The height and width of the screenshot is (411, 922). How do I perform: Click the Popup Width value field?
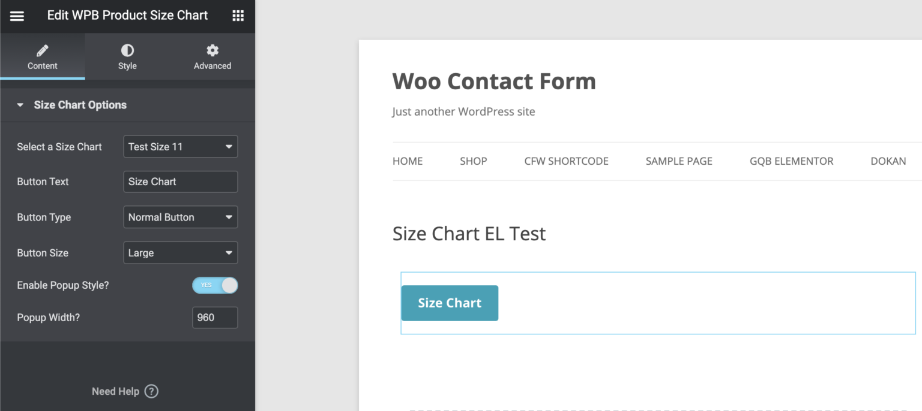215,318
